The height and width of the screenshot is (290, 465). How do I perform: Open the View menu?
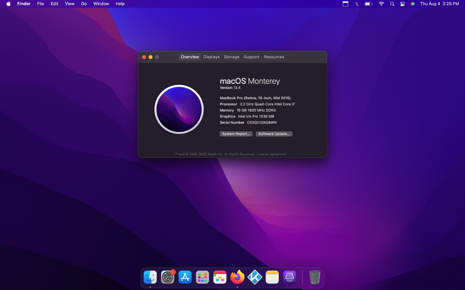pyautogui.click(x=70, y=4)
